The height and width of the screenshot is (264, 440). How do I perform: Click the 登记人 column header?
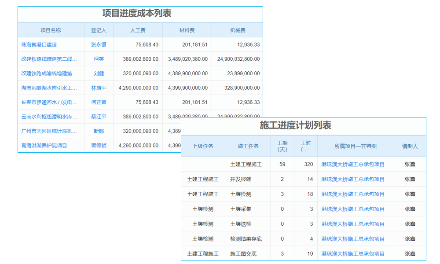[99, 29]
